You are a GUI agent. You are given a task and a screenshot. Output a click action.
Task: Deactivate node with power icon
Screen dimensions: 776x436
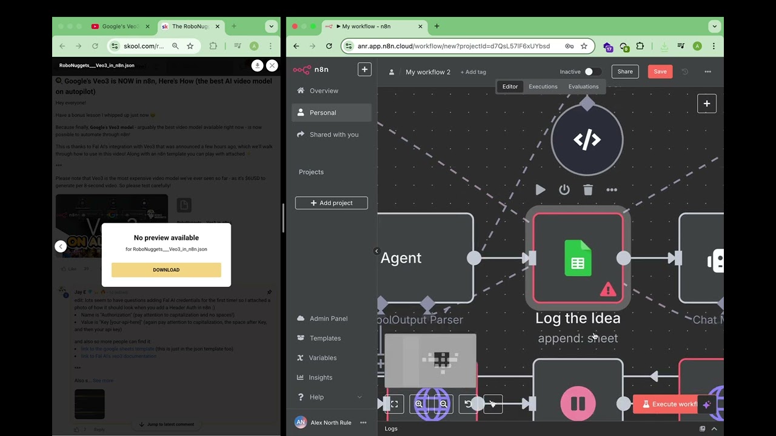tap(564, 190)
